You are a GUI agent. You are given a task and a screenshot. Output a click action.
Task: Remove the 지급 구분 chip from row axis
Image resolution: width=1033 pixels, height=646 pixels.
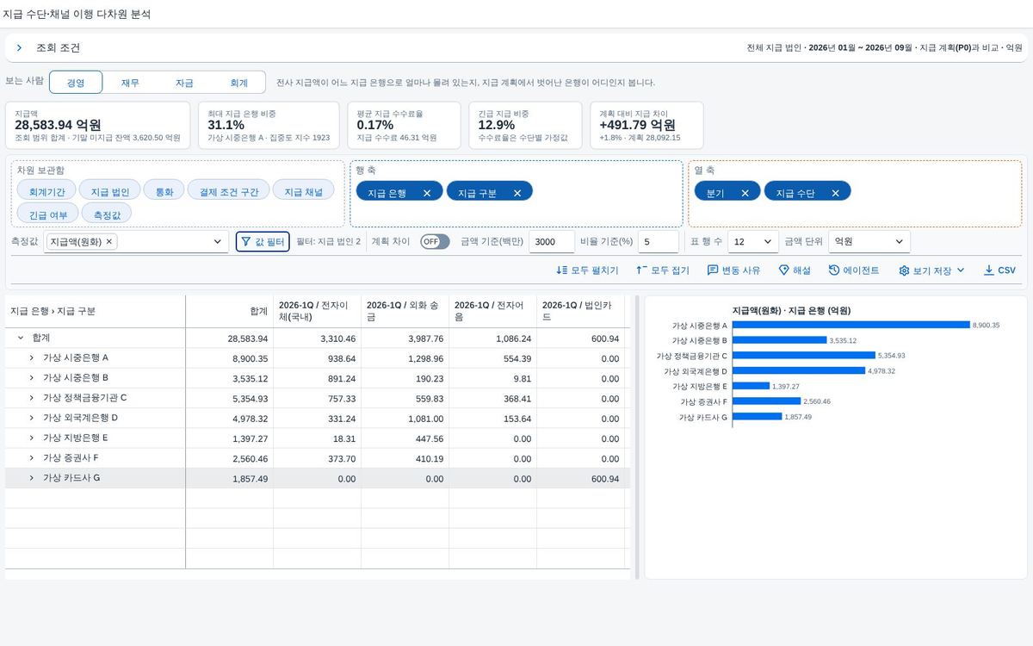tap(517, 193)
